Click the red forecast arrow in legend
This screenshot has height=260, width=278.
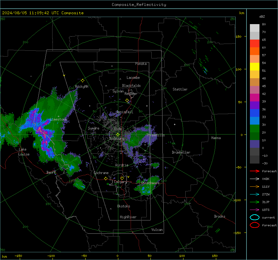coord(255,171)
